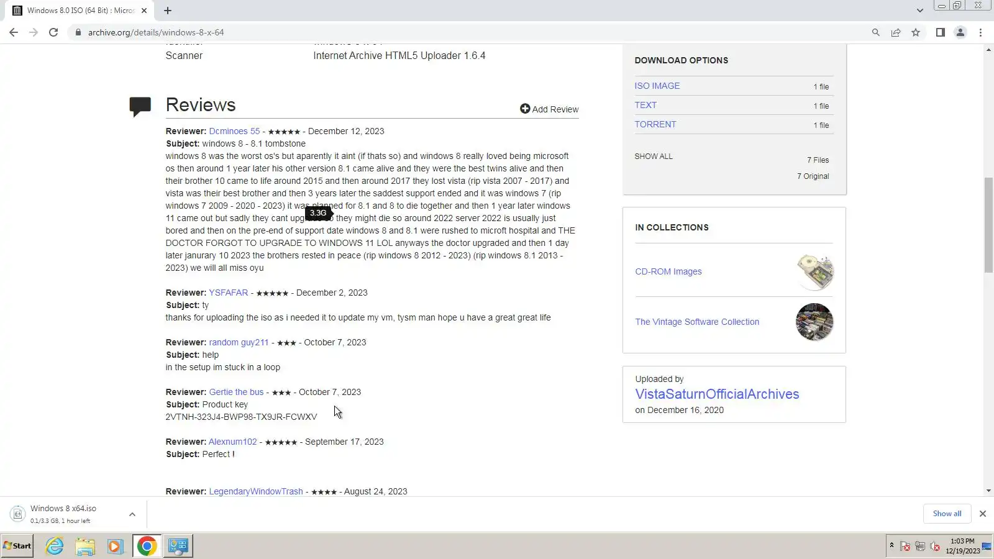Open the control panel taskbar app
The width and height of the screenshot is (994, 559).
point(178,546)
